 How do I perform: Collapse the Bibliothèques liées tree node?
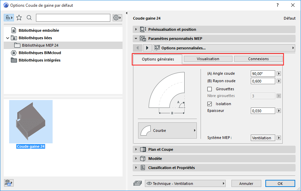pos(8,38)
